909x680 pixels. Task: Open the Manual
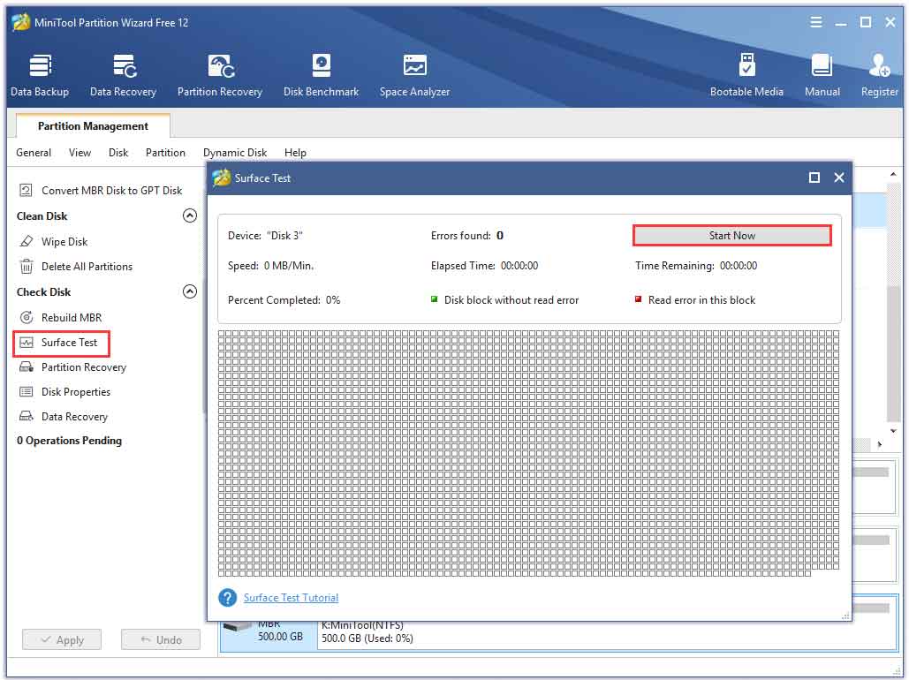(822, 75)
